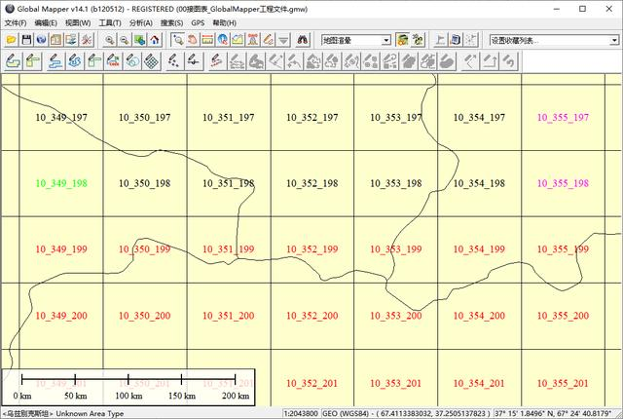Select the Zoom tool with dashed box
The image size is (623, 419).
click(x=177, y=40)
